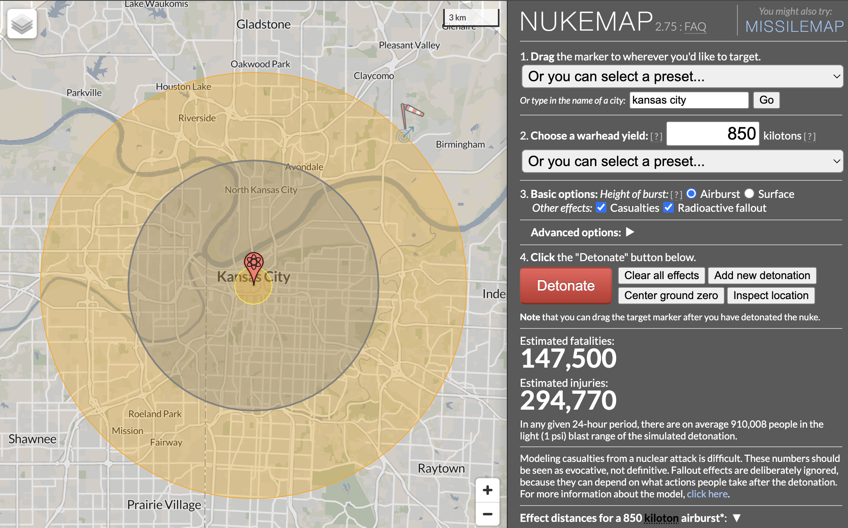The height and width of the screenshot is (528, 848).
Task: Click the underlined kiloton link
Action: (661, 518)
